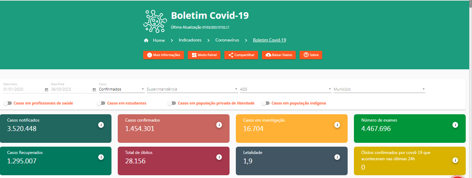Enable Casos em população indígena switch

pos(265,103)
